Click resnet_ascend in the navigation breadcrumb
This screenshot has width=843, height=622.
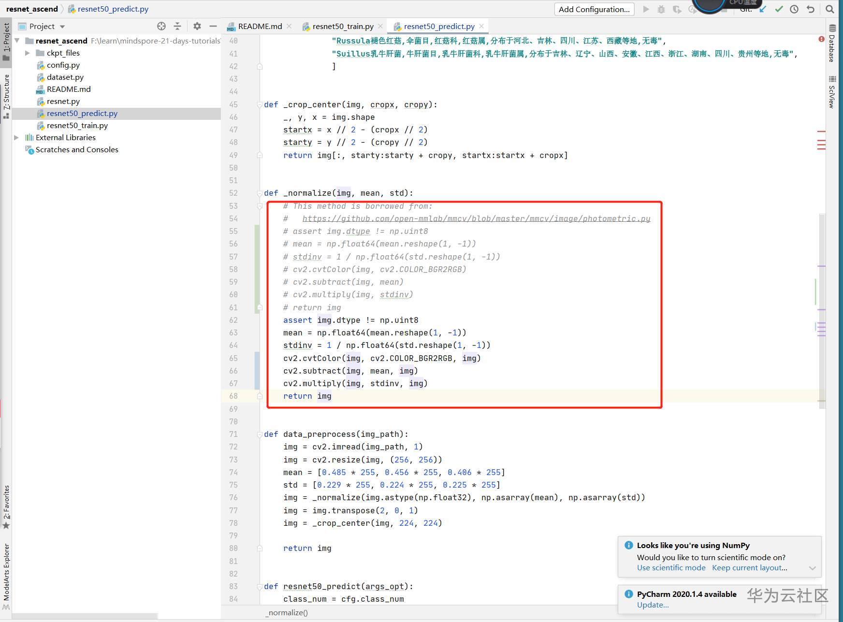[32, 9]
